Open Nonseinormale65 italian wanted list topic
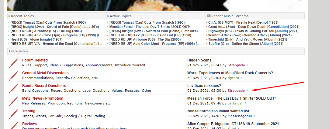This screenshot has height=129, width=329. [218, 111]
